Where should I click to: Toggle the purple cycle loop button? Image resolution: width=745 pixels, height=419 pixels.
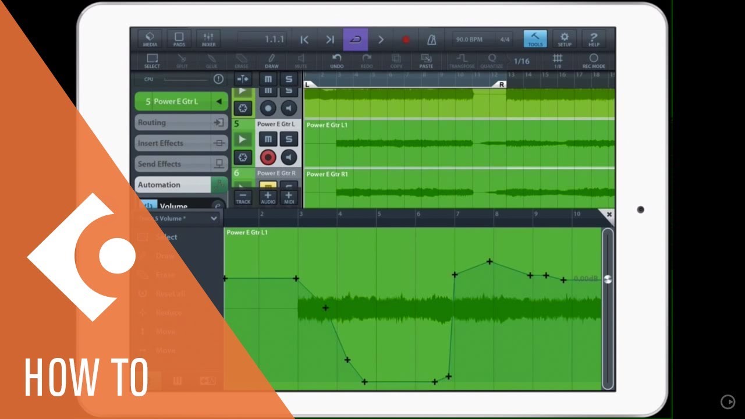(356, 40)
